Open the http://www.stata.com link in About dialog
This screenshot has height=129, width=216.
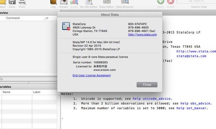pos(142,34)
